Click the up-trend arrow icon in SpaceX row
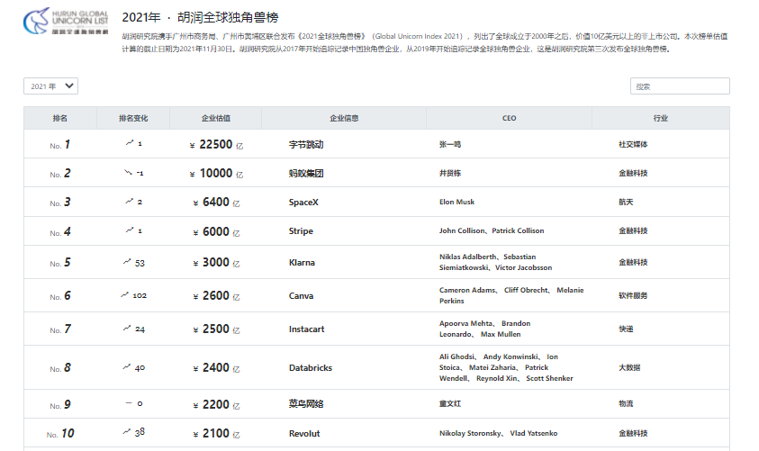Viewport: 759px width, 451px height. point(130,201)
